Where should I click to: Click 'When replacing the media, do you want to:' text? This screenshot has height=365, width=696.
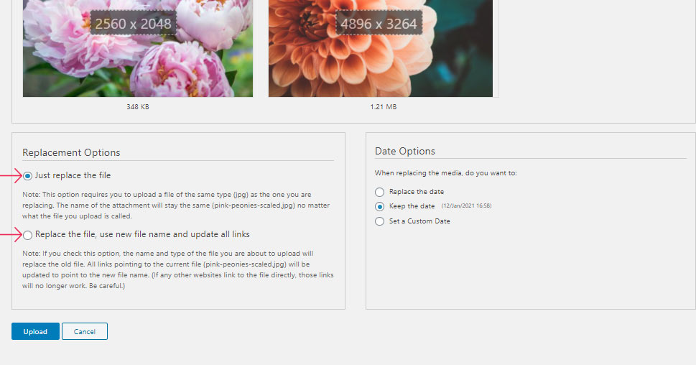tap(445, 172)
